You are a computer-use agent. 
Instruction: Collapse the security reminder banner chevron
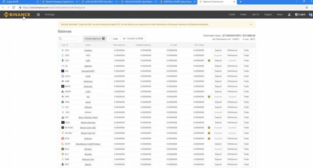click(x=251, y=24)
